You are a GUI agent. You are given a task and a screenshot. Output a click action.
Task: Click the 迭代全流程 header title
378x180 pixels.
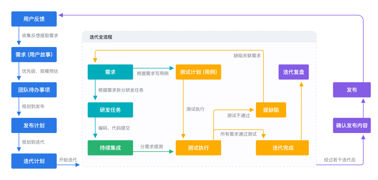coord(101,37)
